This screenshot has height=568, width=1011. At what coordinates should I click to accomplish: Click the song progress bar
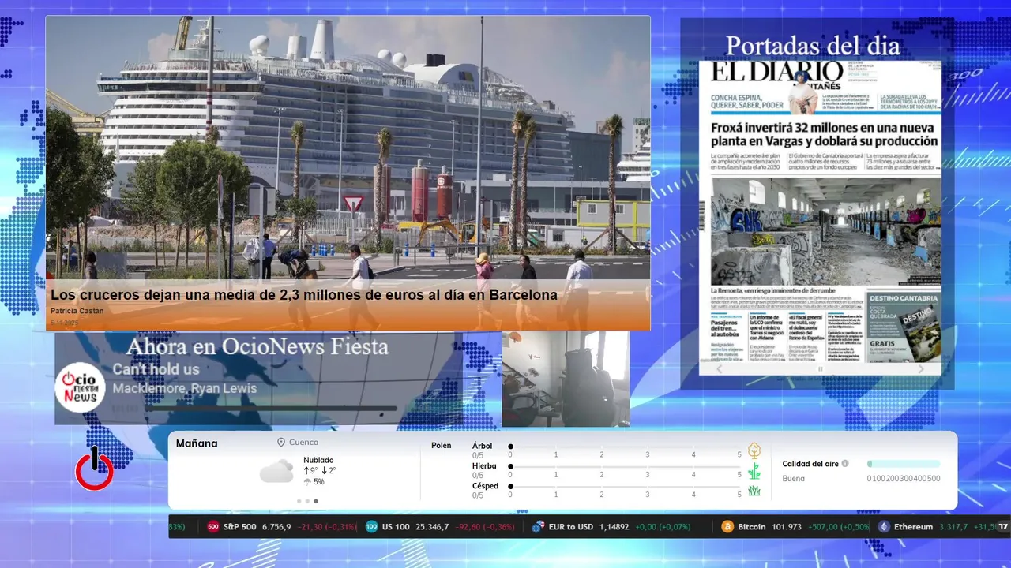coord(271,409)
